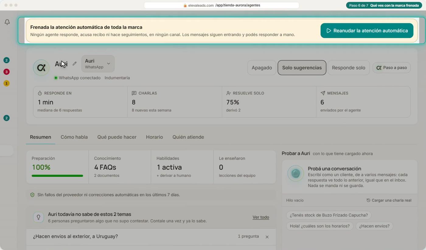
Task: Click the person icon beside RESUELVE SOLO
Action: point(229,93)
